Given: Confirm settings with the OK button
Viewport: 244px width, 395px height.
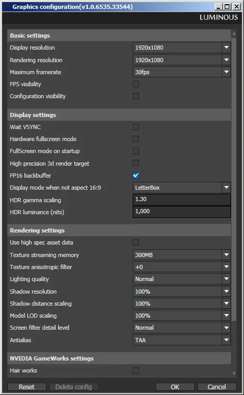Looking at the screenshot, I should (175, 387).
